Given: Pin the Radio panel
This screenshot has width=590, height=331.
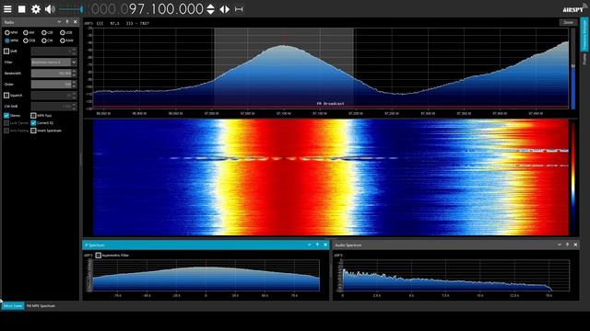Looking at the screenshot, I should [67, 22].
